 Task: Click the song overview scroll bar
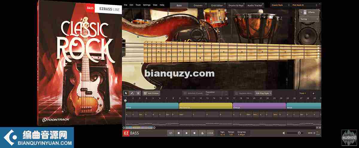(139, 128)
